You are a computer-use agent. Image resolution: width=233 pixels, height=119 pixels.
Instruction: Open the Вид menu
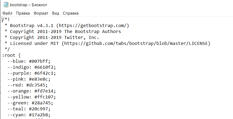point(56,13)
